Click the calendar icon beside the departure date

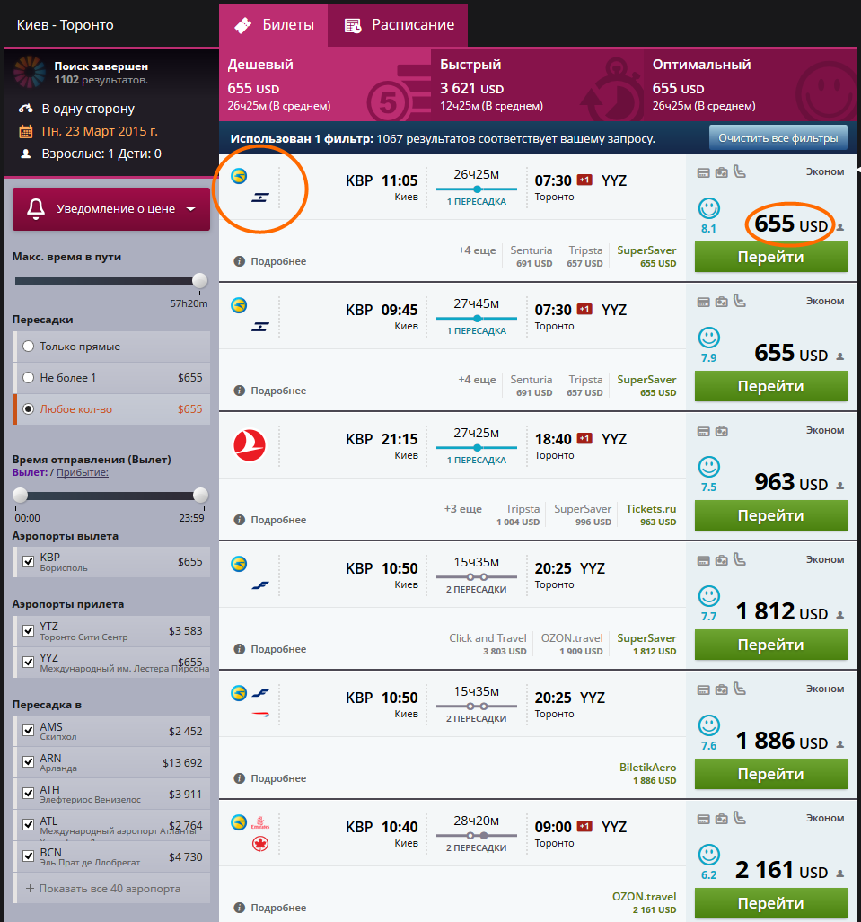26,131
